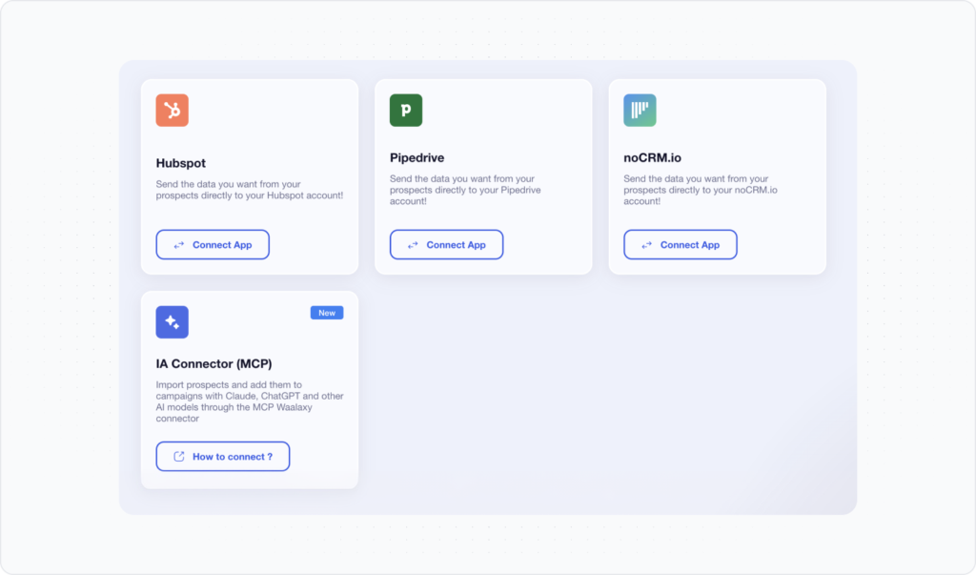
Task: Click the IA Connector description about Claude, ChatGPT
Action: point(250,401)
